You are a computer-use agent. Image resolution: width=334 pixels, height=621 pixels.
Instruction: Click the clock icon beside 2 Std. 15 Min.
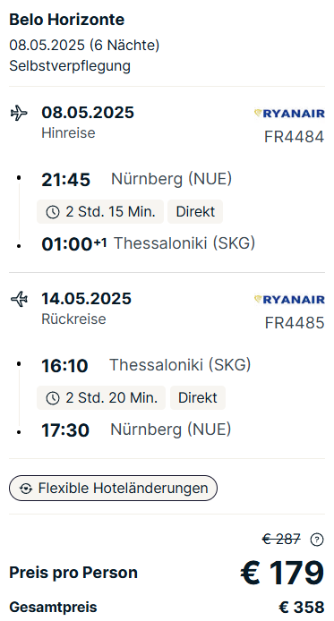point(53,212)
